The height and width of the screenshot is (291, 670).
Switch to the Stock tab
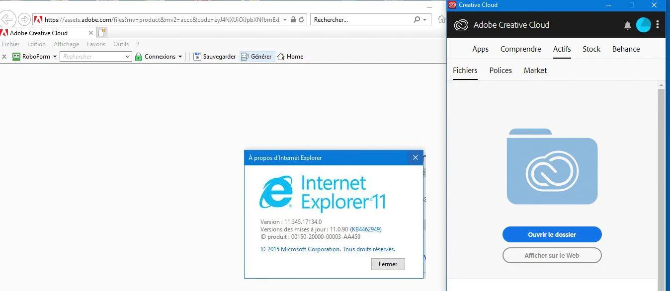[x=591, y=49]
